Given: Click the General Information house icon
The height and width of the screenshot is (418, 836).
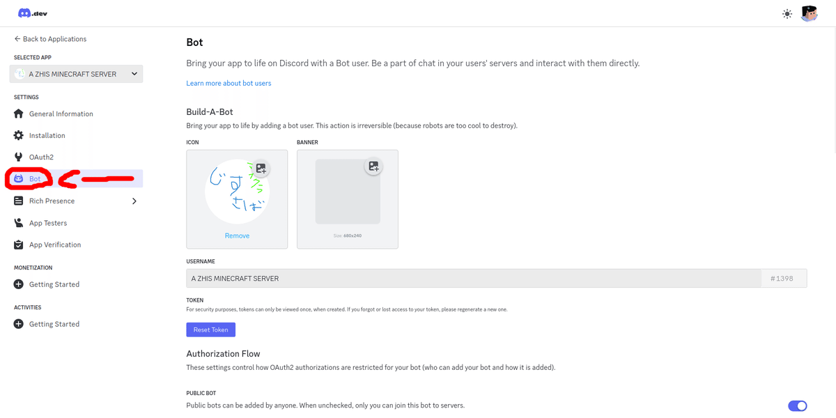Looking at the screenshot, I should pyautogui.click(x=19, y=114).
